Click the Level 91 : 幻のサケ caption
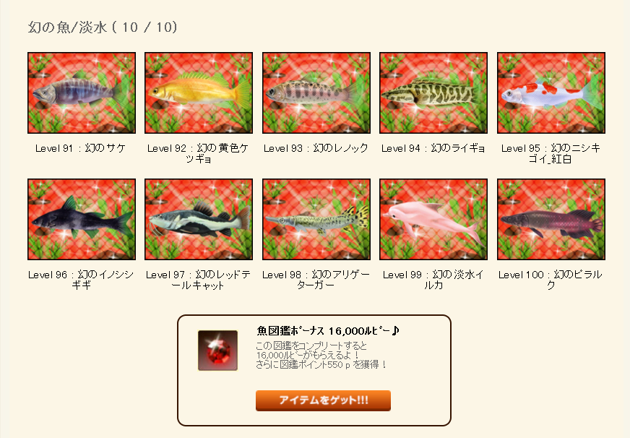The image size is (630, 438). 81,148
